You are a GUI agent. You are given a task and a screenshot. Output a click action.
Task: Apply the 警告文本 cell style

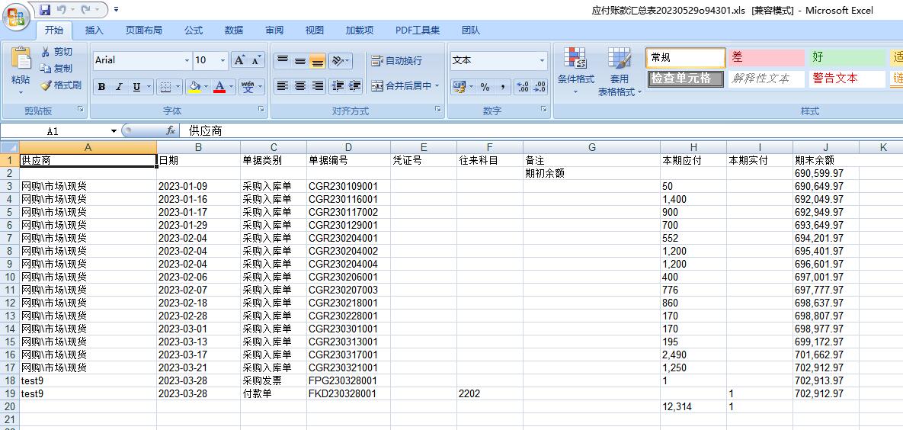(x=836, y=79)
